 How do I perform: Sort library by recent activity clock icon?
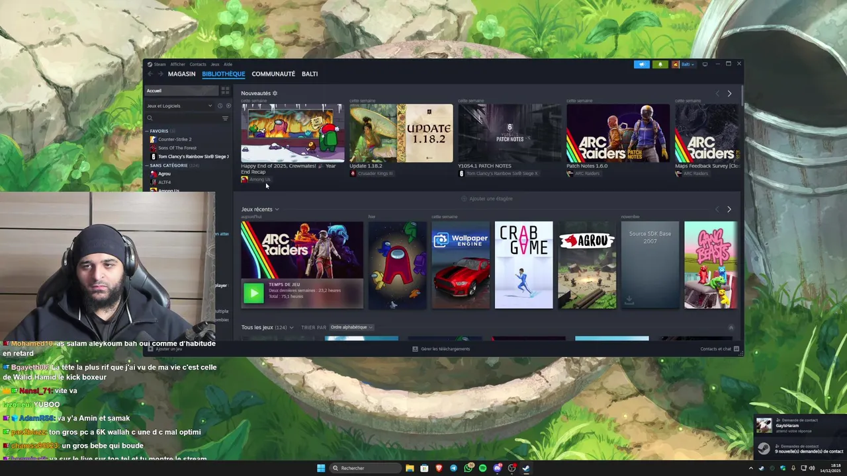coord(220,106)
